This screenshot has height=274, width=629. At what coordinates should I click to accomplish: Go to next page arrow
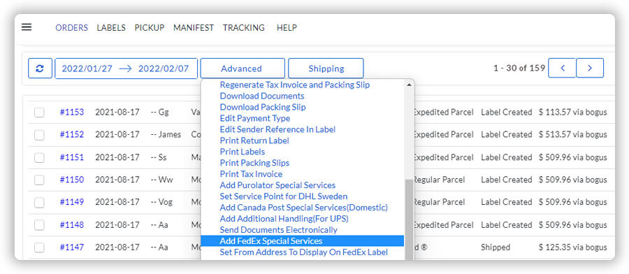(590, 68)
